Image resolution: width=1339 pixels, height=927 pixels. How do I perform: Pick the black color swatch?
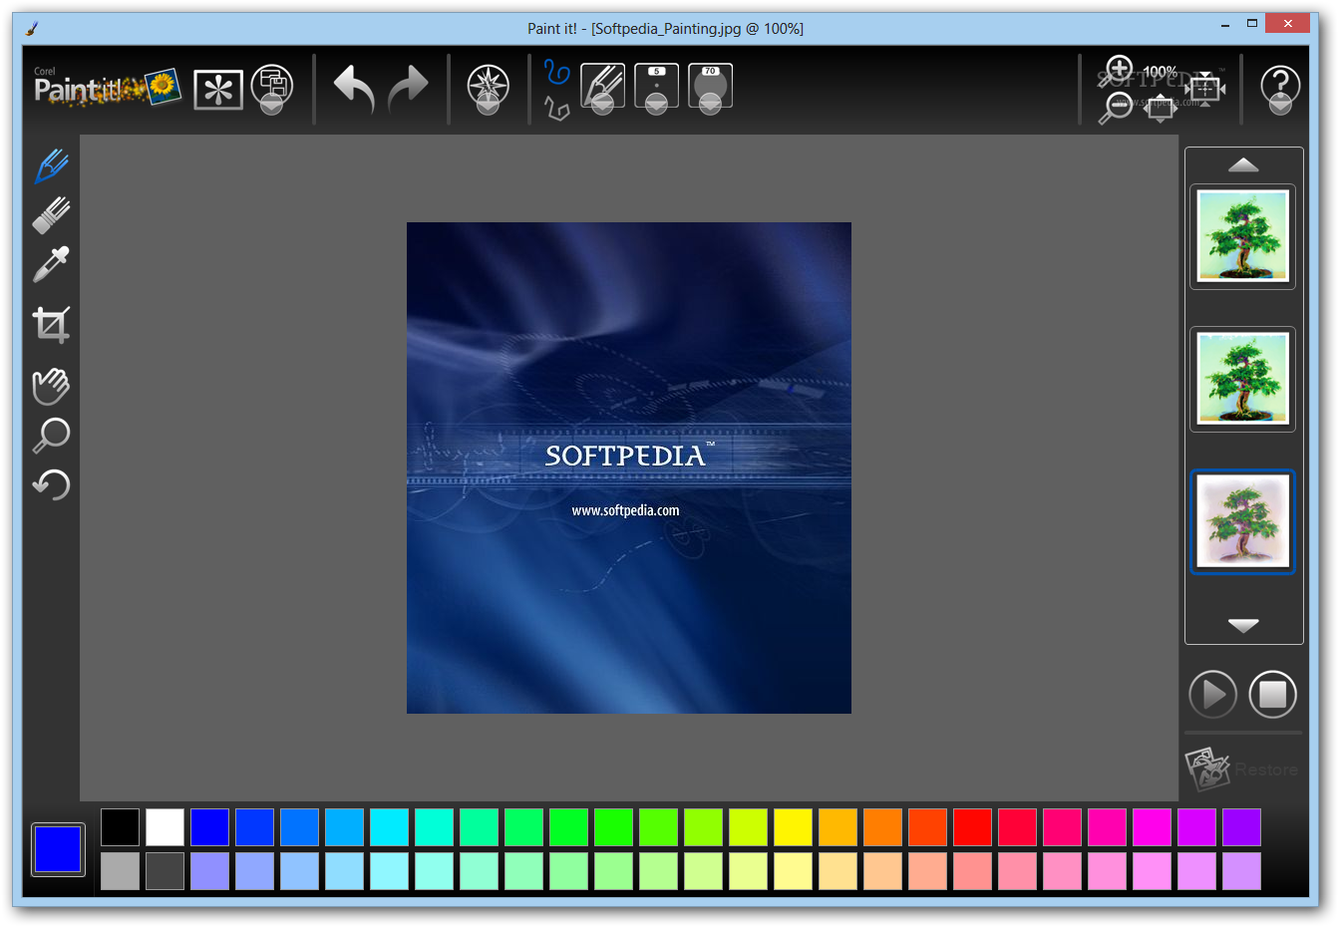[120, 827]
